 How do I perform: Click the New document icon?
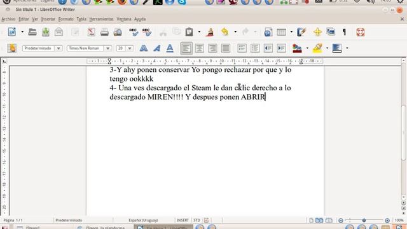click(x=12, y=32)
